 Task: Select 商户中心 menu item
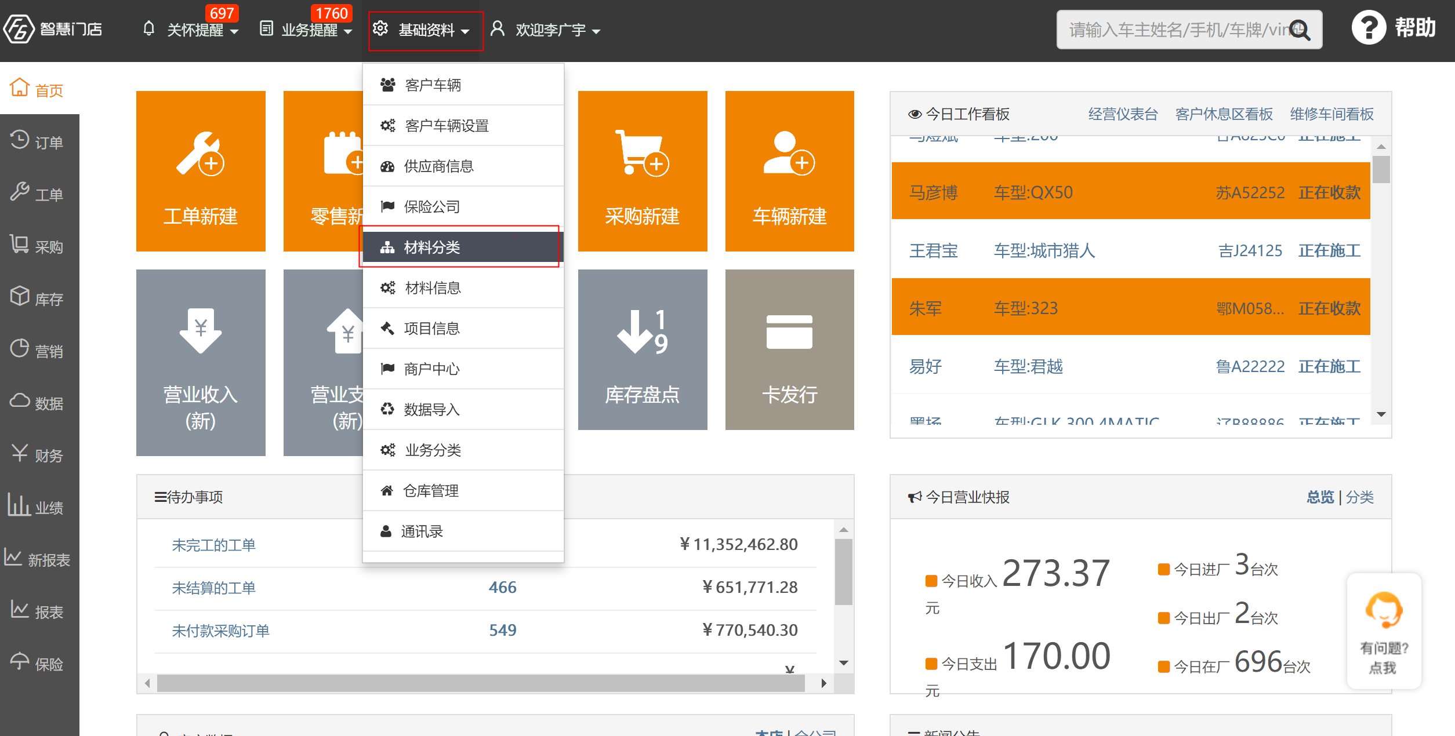point(463,369)
